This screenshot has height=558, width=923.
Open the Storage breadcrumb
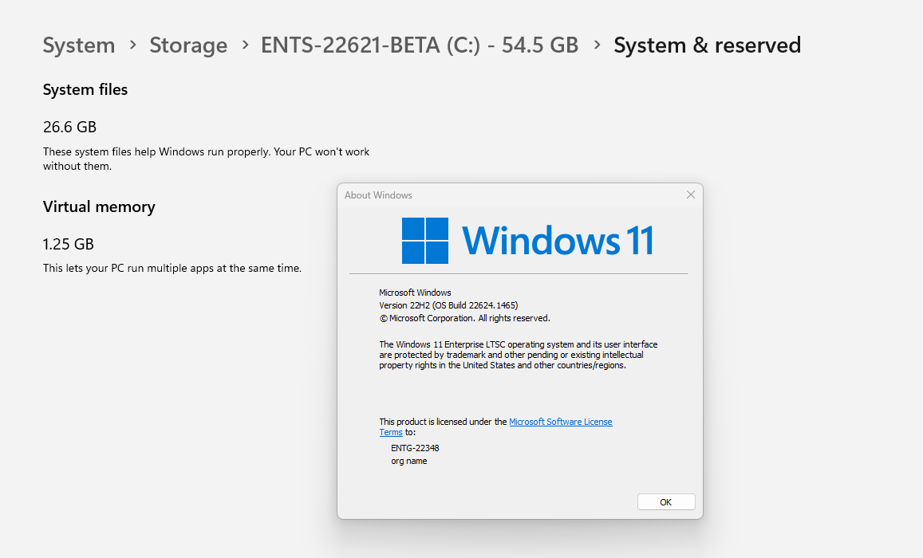pyautogui.click(x=188, y=45)
